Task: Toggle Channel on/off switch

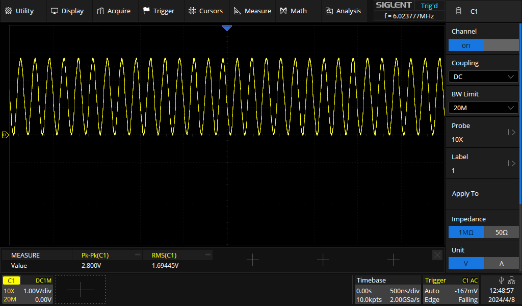Action: click(483, 45)
